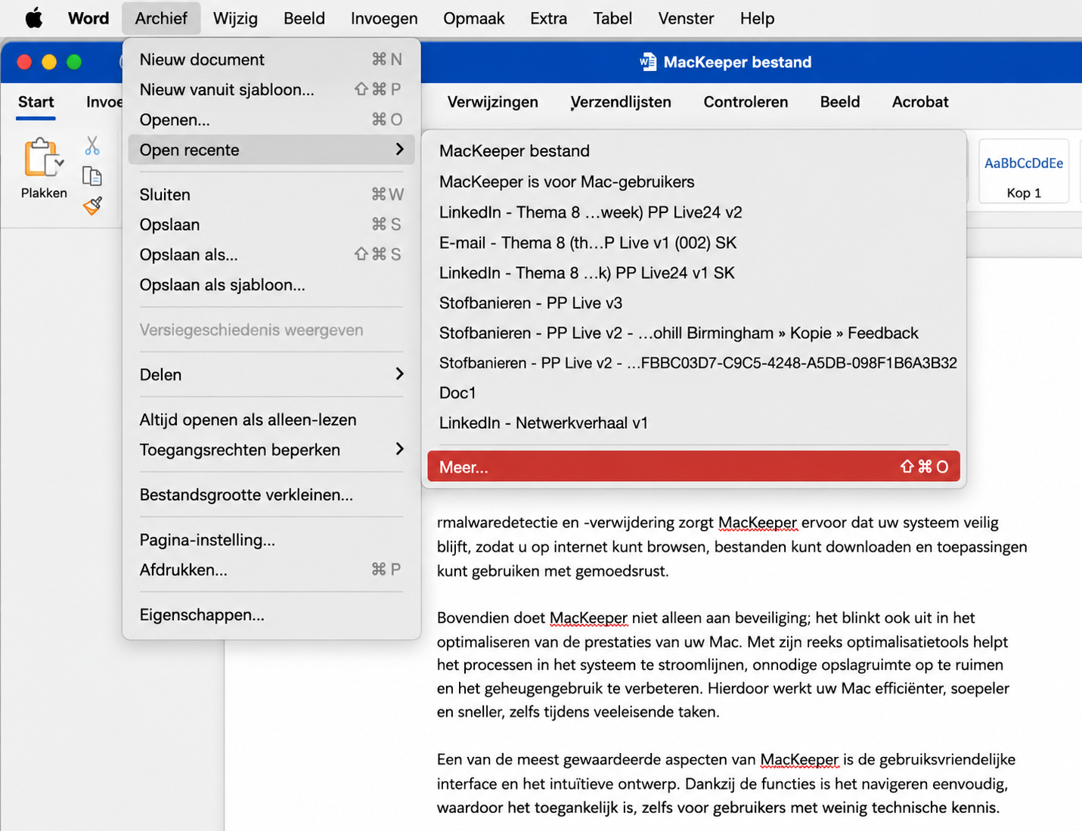Open E-mail Thema 8 Live v1 (002) SK
This screenshot has height=831, width=1082.
coord(693,243)
